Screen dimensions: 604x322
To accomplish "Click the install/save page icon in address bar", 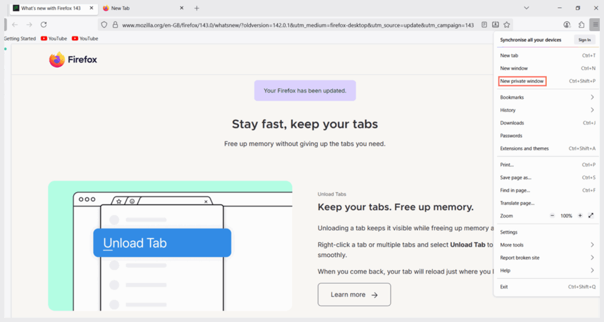I will pos(495,25).
